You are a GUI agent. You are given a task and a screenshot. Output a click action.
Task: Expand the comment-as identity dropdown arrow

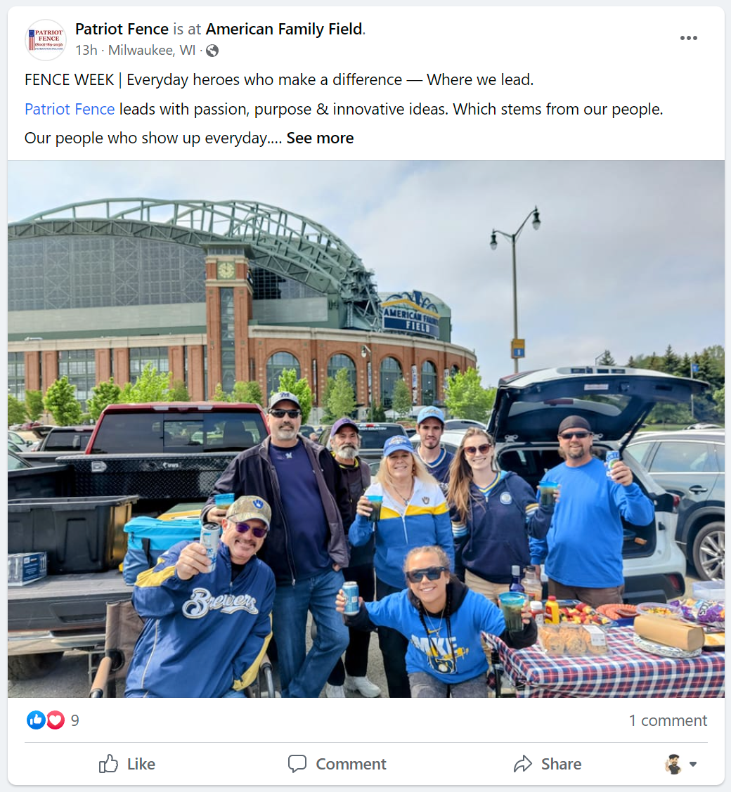(x=693, y=764)
